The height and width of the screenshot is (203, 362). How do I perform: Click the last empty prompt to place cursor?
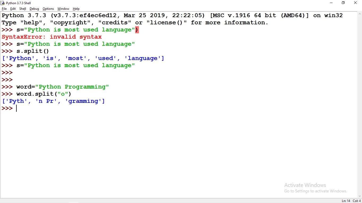(16, 108)
